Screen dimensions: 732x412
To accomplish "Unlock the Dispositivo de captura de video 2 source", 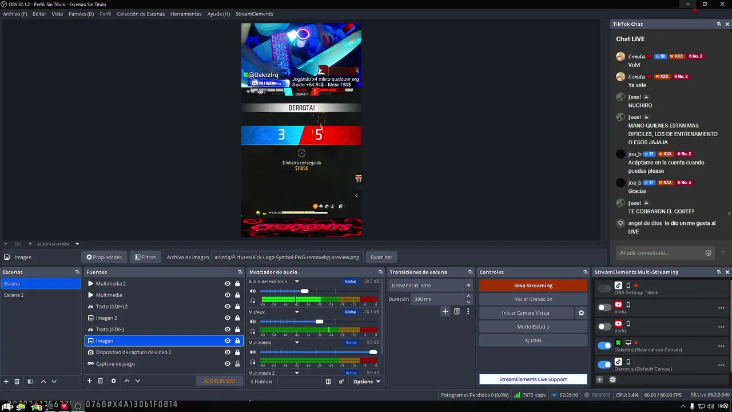I will [x=237, y=352].
